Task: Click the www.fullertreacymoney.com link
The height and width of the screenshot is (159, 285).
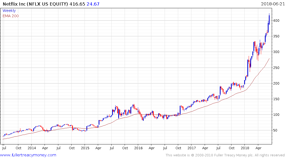Action: click(28, 155)
